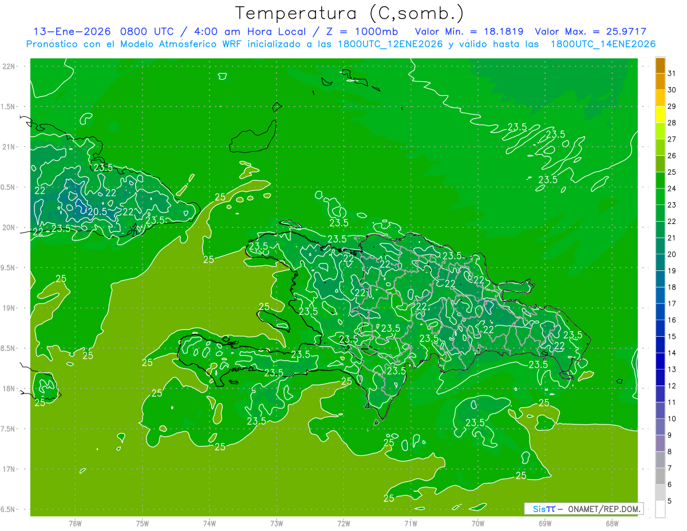The height and width of the screenshot is (531, 687).
Task: Click the "20N" latitude axis label
Action: coord(9,227)
